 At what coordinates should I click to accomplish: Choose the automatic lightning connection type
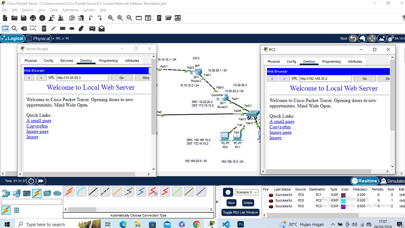click(69, 191)
